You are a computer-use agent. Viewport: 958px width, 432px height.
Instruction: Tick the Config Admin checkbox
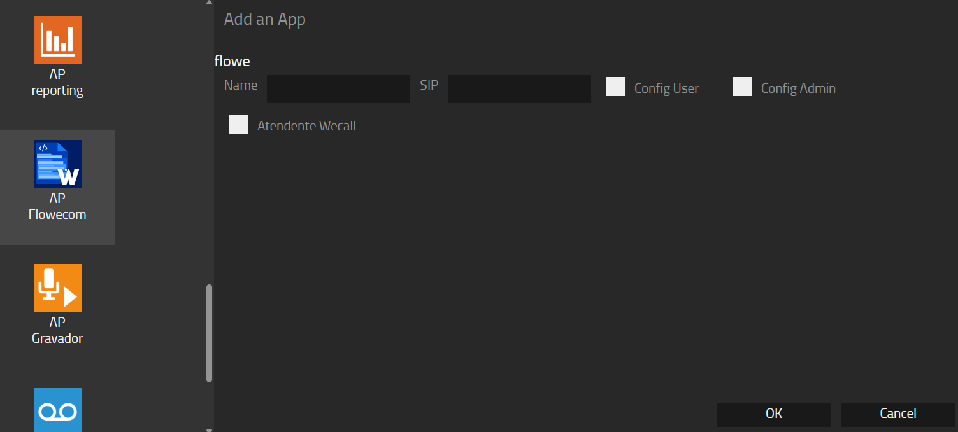(x=741, y=87)
